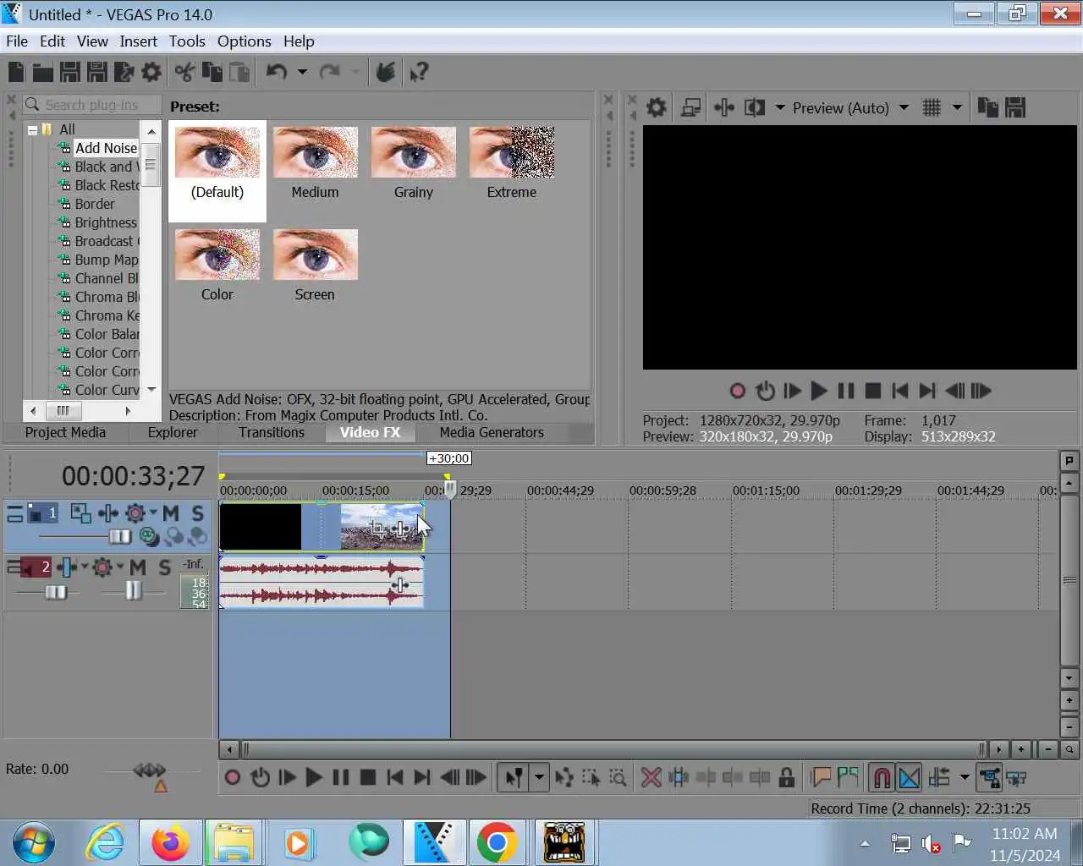Open the What's This help icon
The height and width of the screenshot is (866, 1083).
(419, 72)
